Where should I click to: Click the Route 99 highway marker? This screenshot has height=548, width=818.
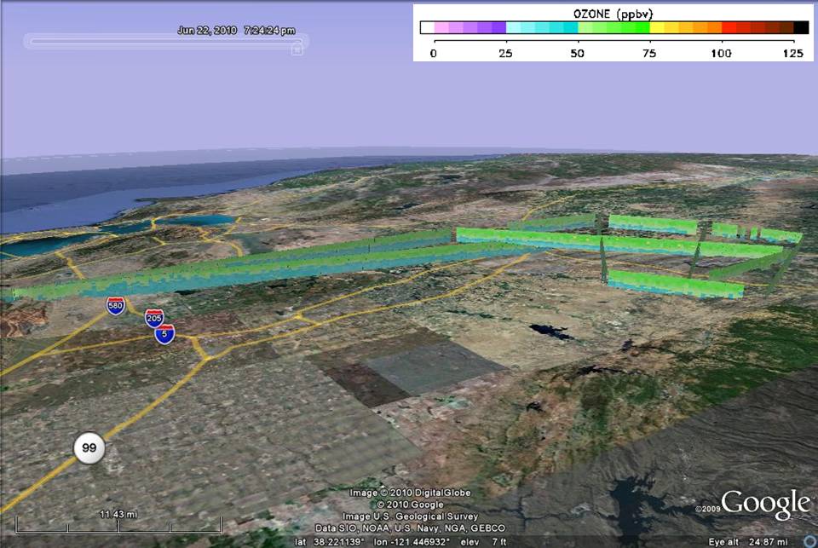[89, 447]
